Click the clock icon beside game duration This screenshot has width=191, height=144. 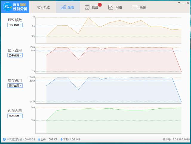click(x=4, y=140)
